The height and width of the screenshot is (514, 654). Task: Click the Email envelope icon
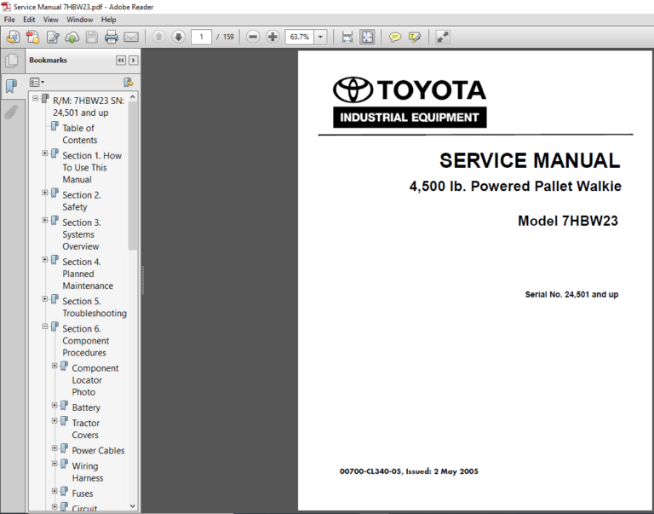pos(131,37)
